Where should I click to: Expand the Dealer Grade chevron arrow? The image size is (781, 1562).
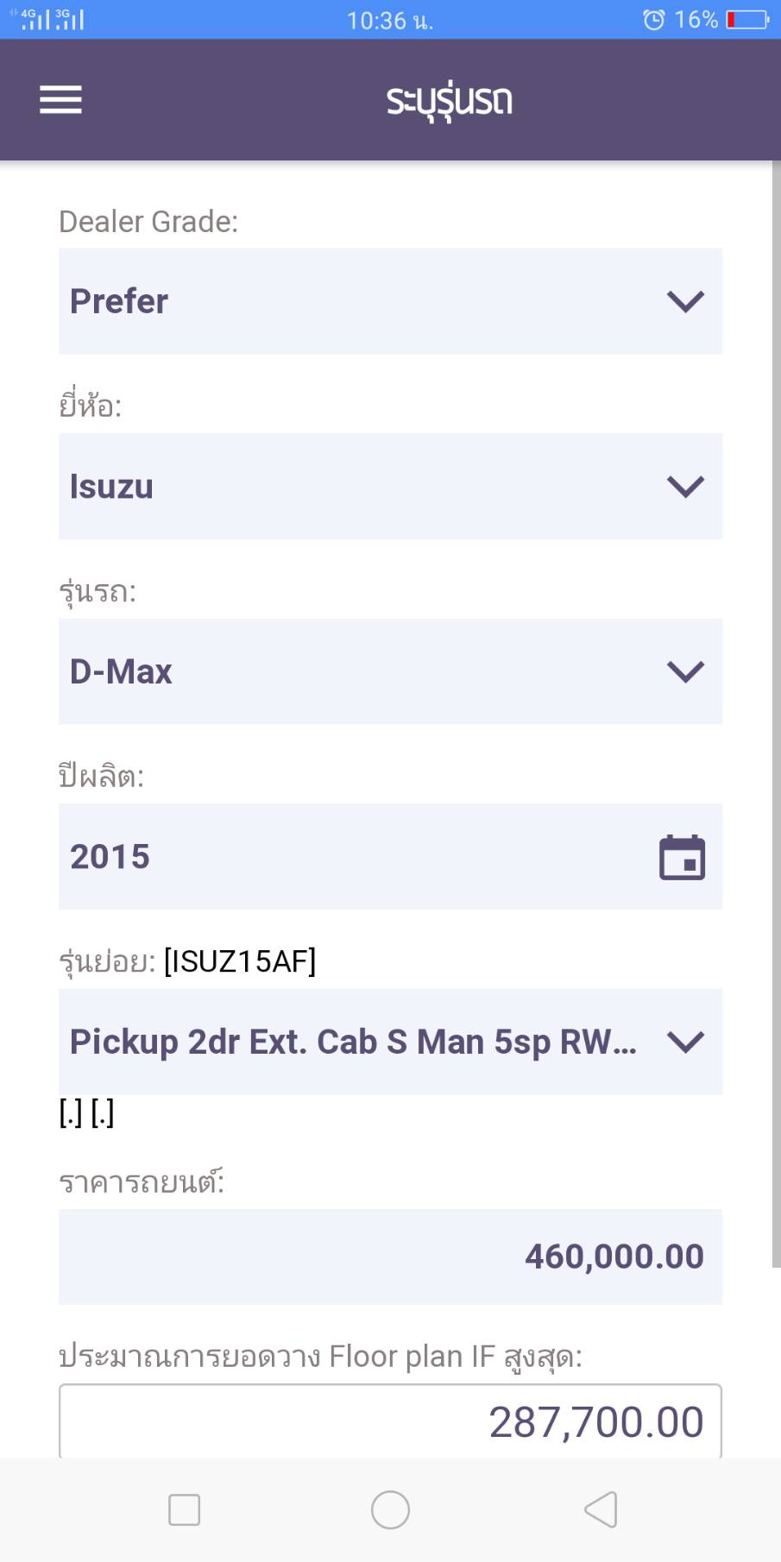click(x=685, y=301)
